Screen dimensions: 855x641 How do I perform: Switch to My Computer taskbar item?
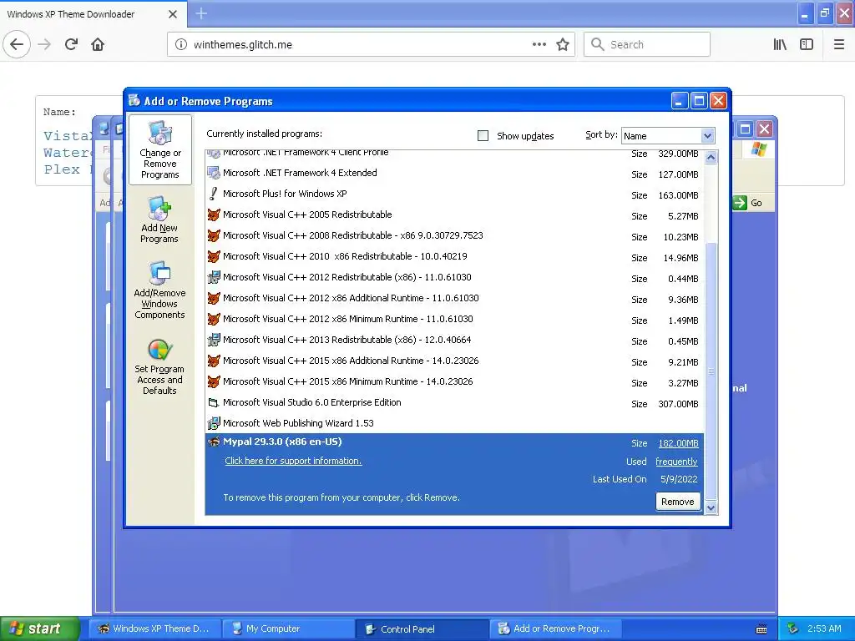(288, 629)
